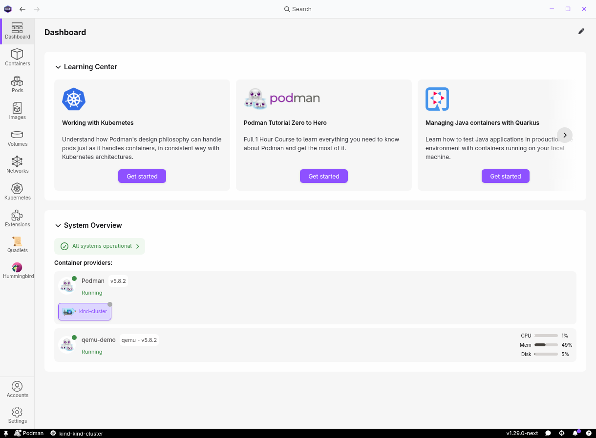
Task: Open the Hummingbird extension page
Action: [x=17, y=271]
